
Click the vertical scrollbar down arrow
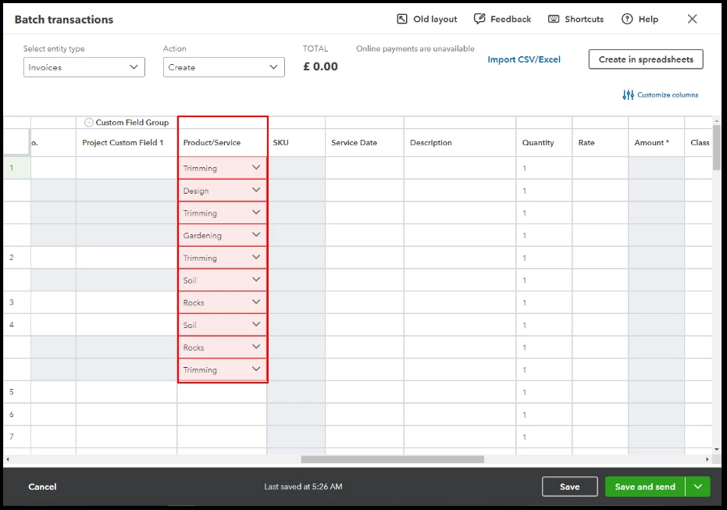click(x=716, y=449)
